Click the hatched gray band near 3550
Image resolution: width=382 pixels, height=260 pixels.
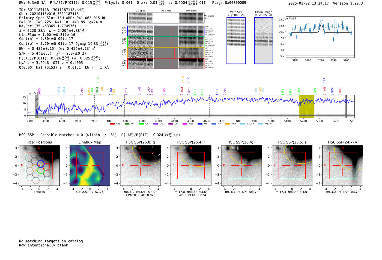click(x=37, y=107)
